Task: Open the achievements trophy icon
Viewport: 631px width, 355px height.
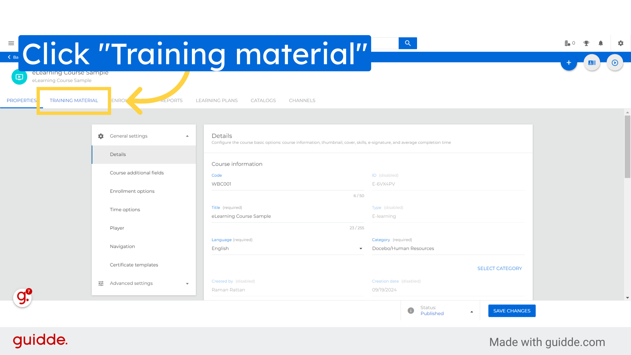Action: point(586,43)
